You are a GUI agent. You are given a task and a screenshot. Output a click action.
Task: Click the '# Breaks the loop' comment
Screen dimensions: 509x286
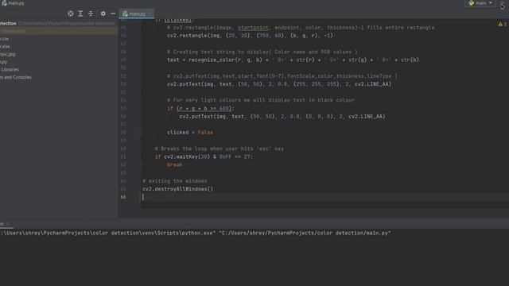[x=220, y=149]
